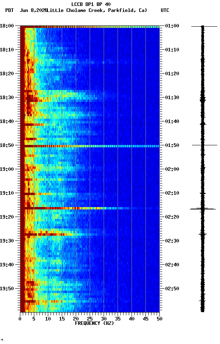The image size is (220, 344).
Task: Click the 01:30 UTC time label
Action: (172, 98)
